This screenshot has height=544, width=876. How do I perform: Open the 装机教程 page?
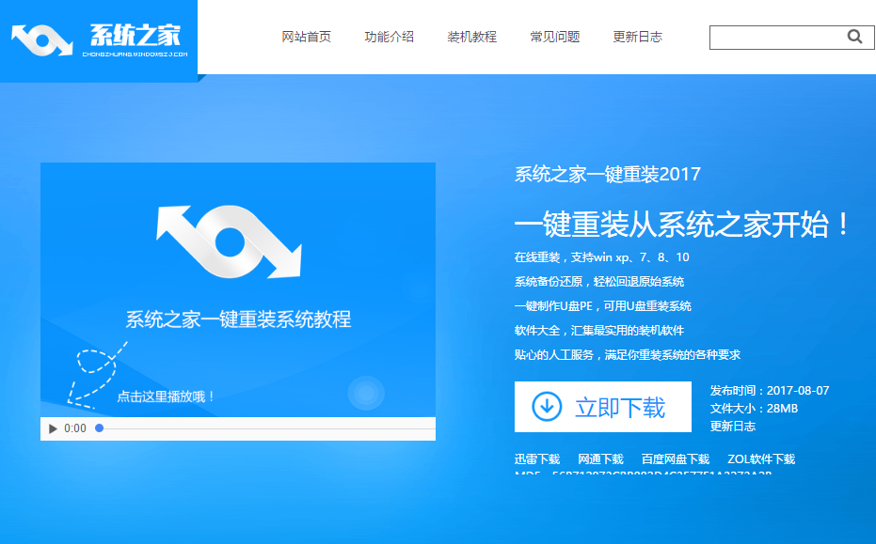(x=472, y=37)
